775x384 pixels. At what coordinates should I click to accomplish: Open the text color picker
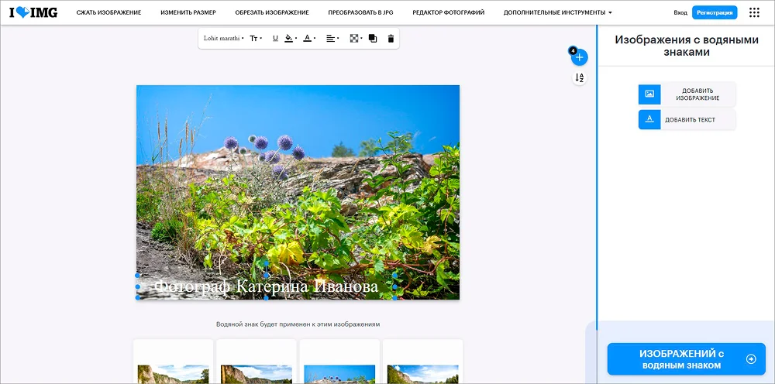click(x=309, y=39)
